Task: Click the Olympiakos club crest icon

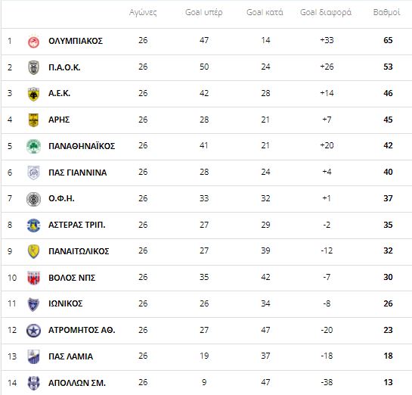Action: pyautogui.click(x=33, y=42)
